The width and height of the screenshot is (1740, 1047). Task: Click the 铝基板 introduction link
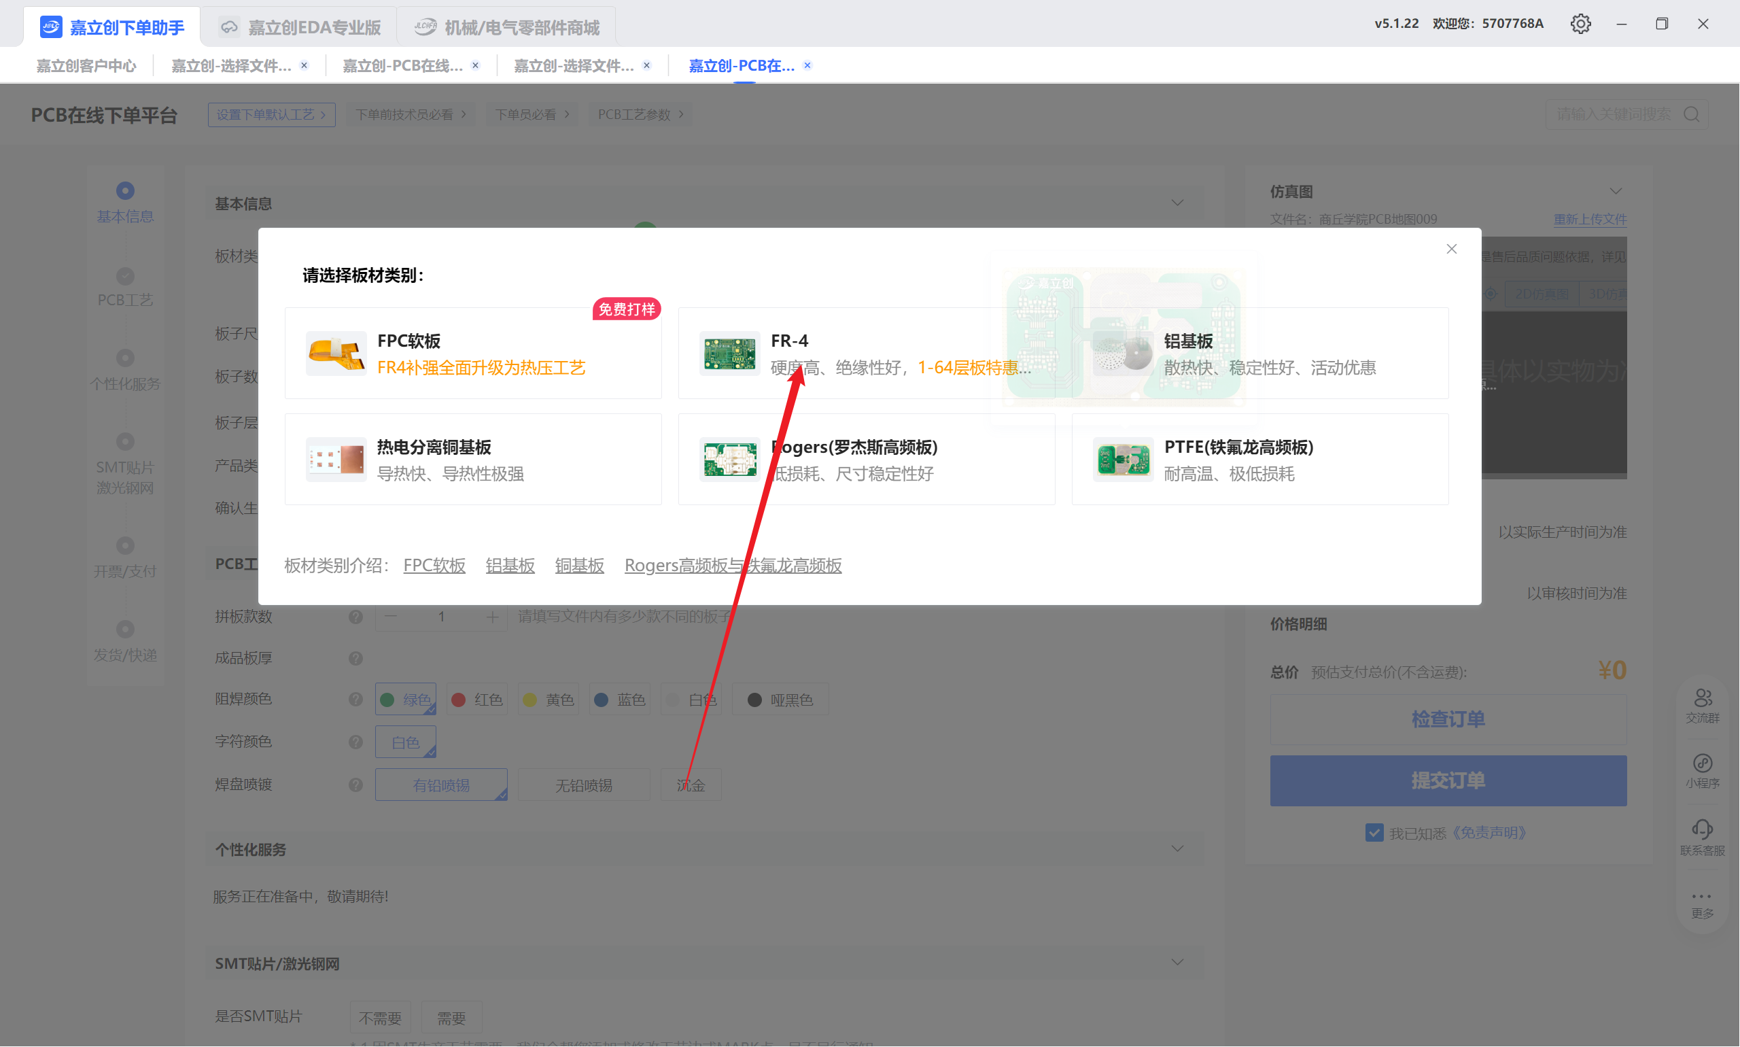510,565
